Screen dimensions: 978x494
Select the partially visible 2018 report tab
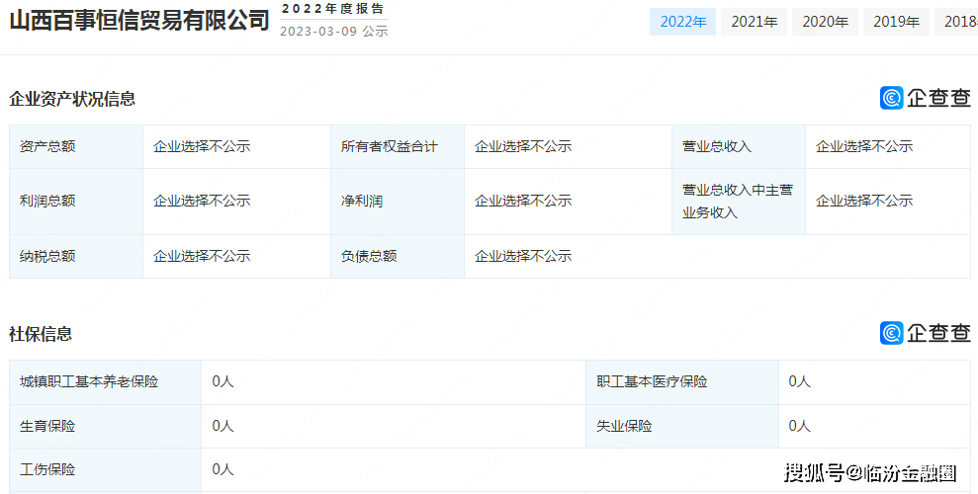coord(957,22)
